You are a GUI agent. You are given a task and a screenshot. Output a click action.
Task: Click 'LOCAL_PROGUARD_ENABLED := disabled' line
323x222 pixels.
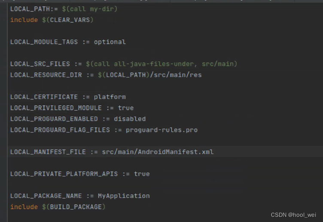coord(78,119)
